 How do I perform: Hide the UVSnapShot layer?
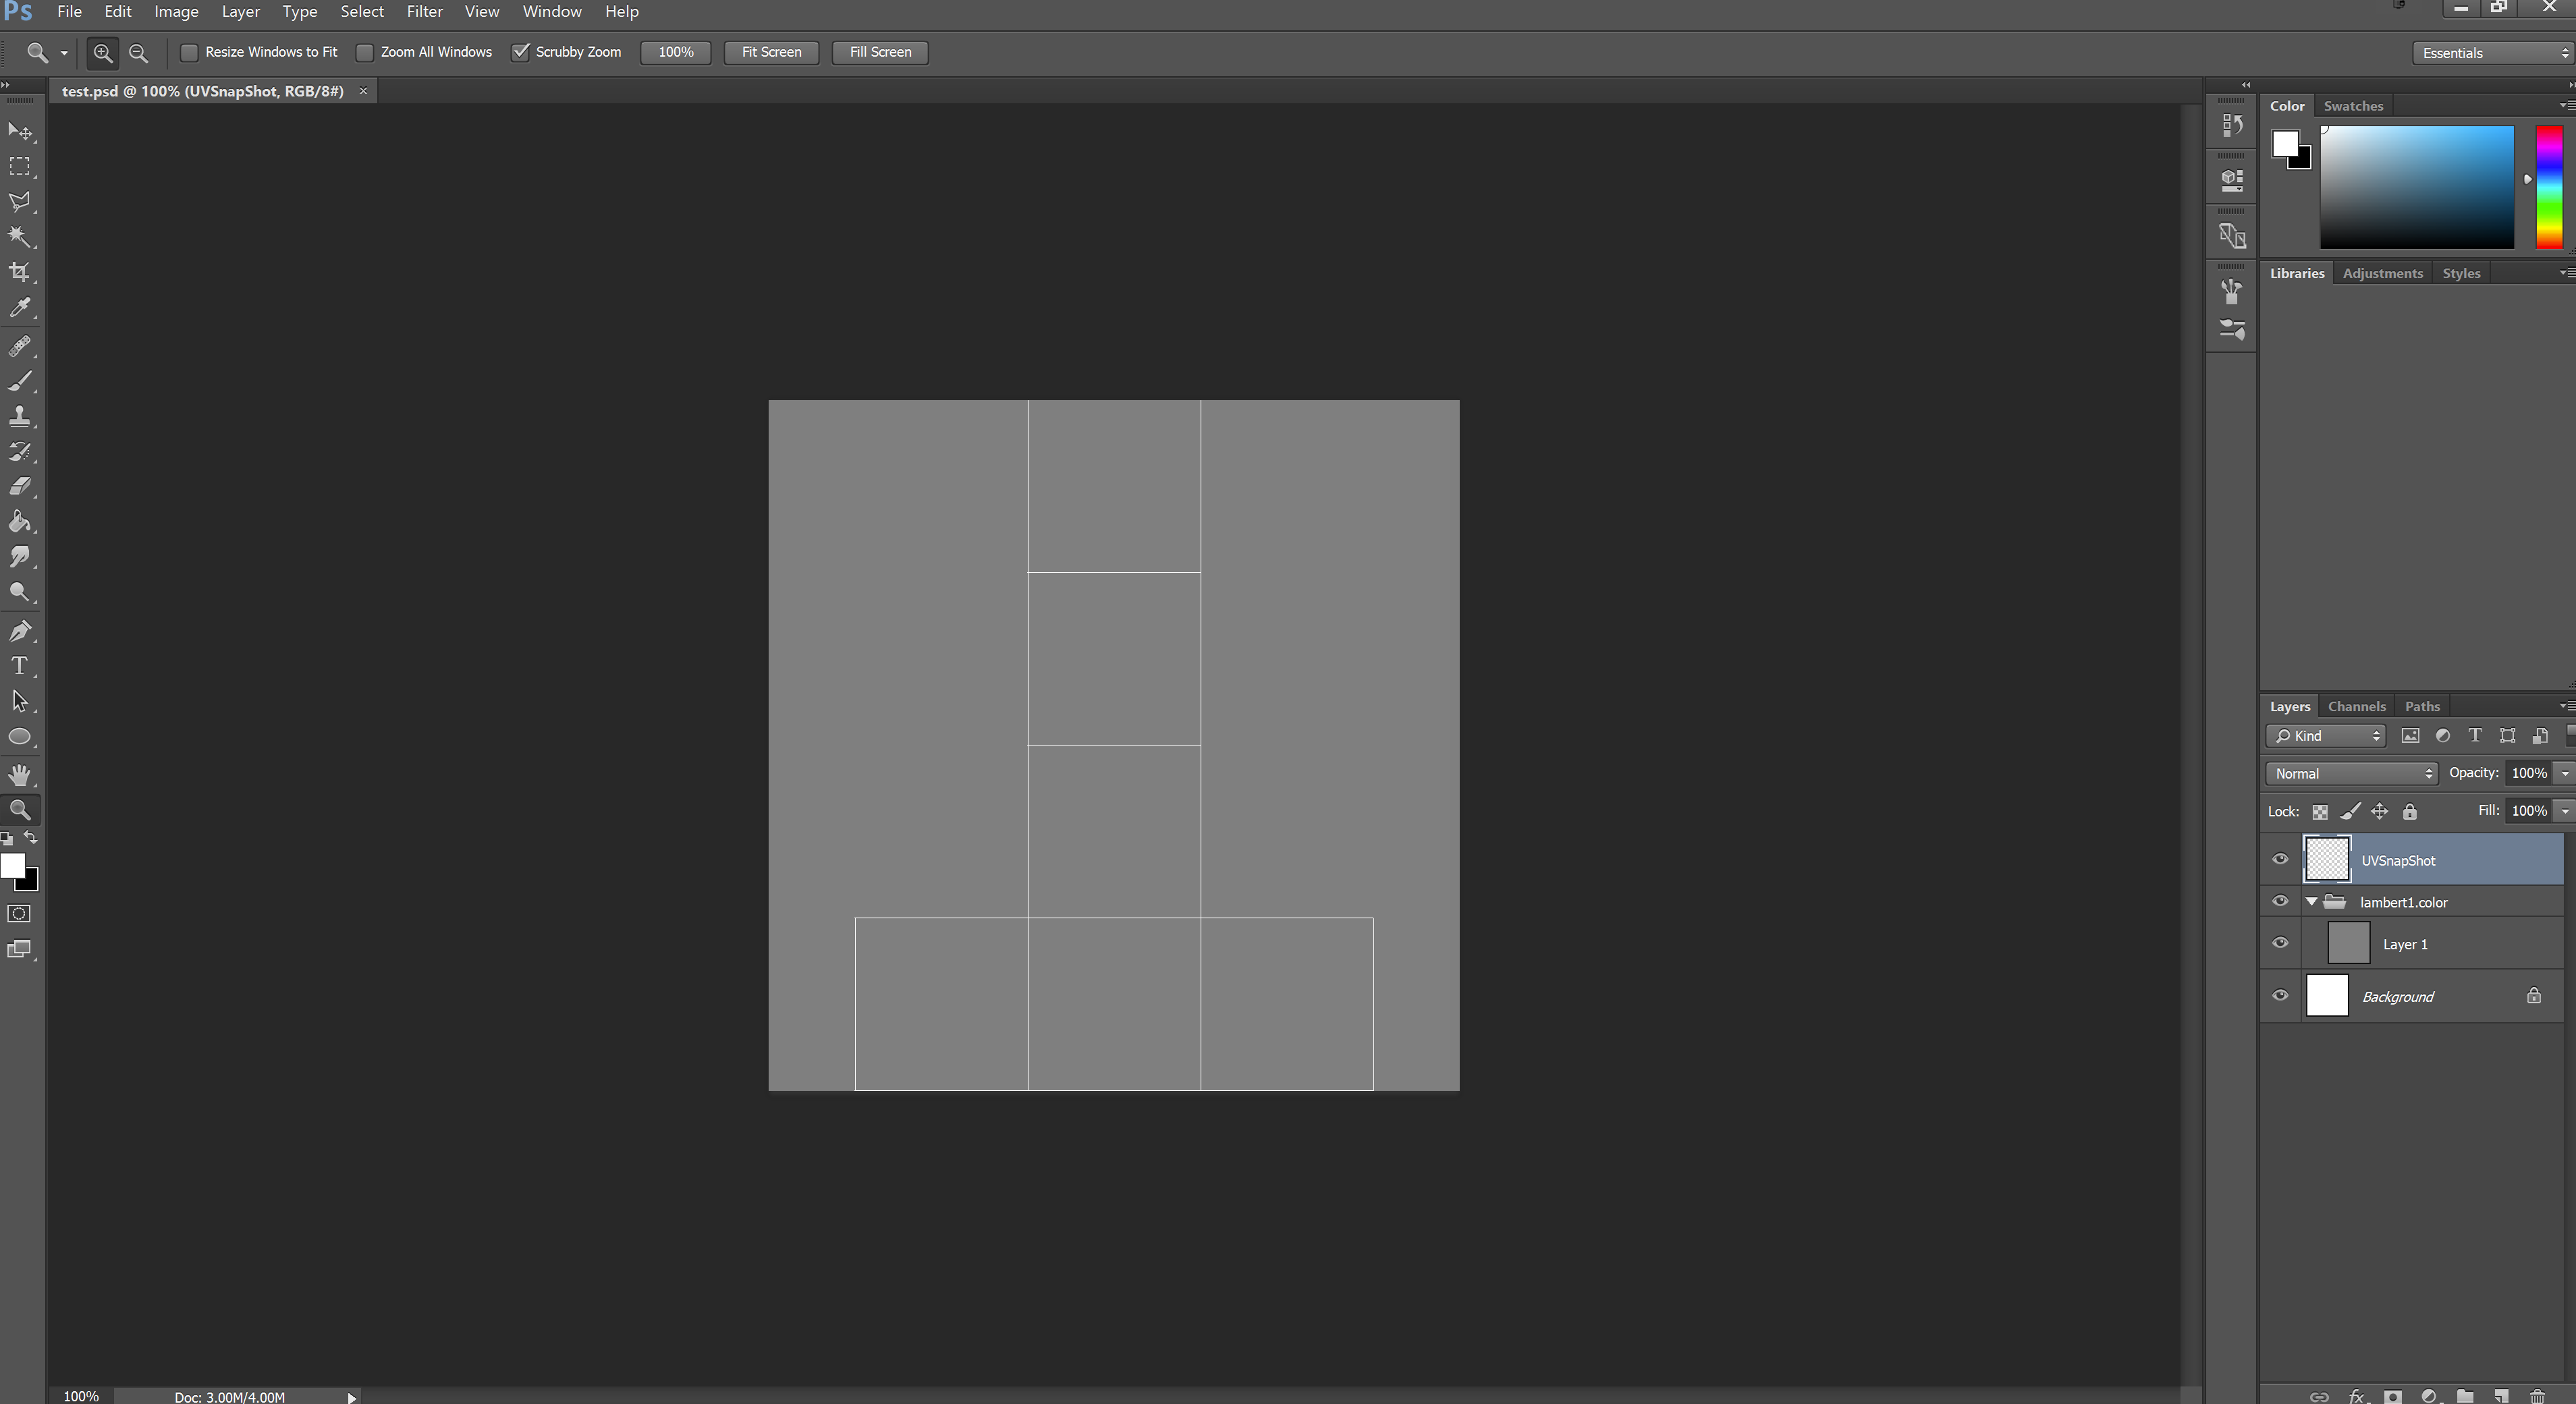click(x=2280, y=860)
